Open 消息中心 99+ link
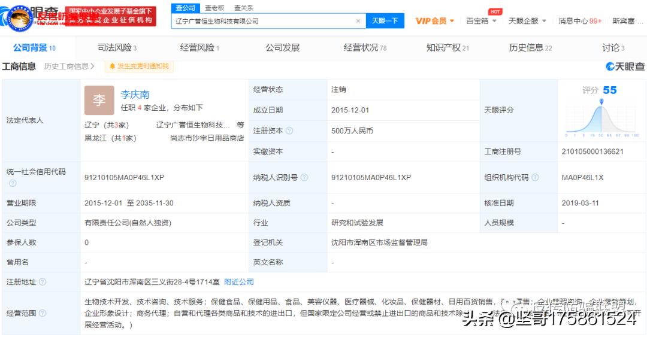The width and height of the screenshot is (647, 337). click(580, 21)
